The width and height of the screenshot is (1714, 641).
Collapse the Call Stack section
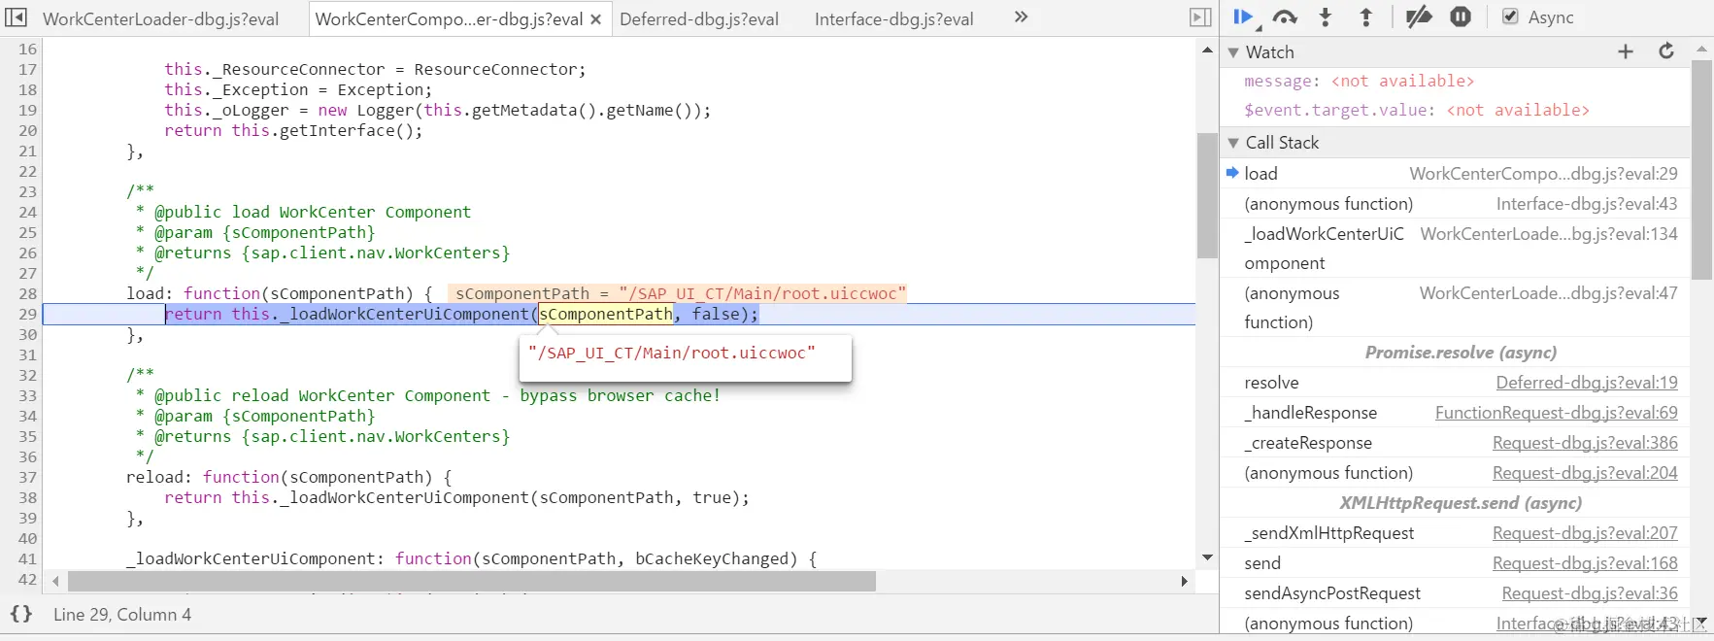[x=1233, y=143]
